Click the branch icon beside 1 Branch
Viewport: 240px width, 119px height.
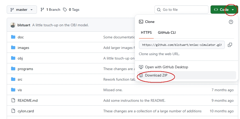42,10
